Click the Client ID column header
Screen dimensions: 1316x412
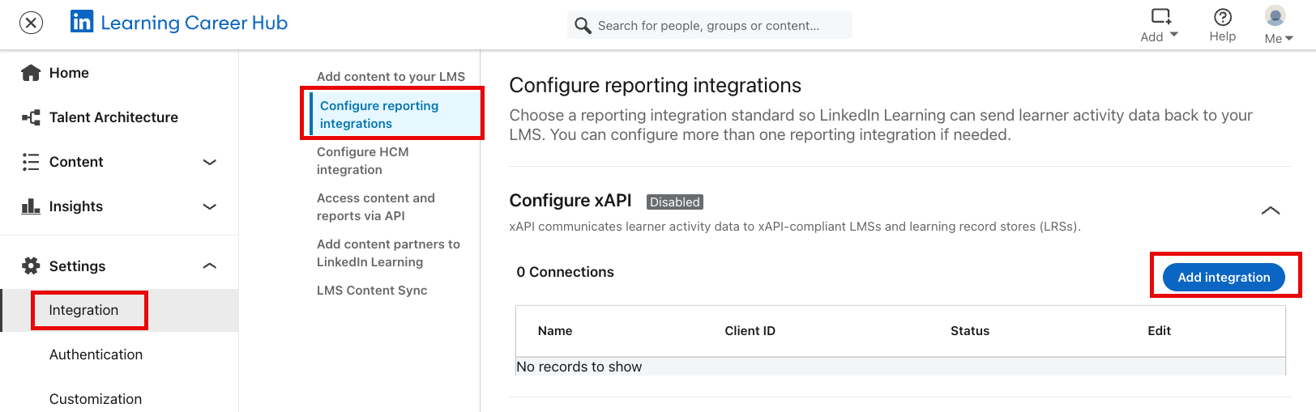(750, 331)
